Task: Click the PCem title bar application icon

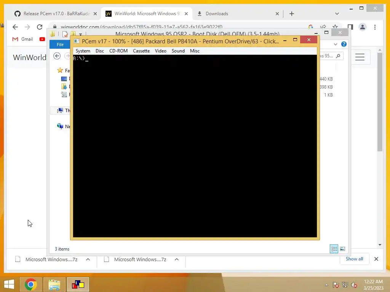Action: pos(77,41)
